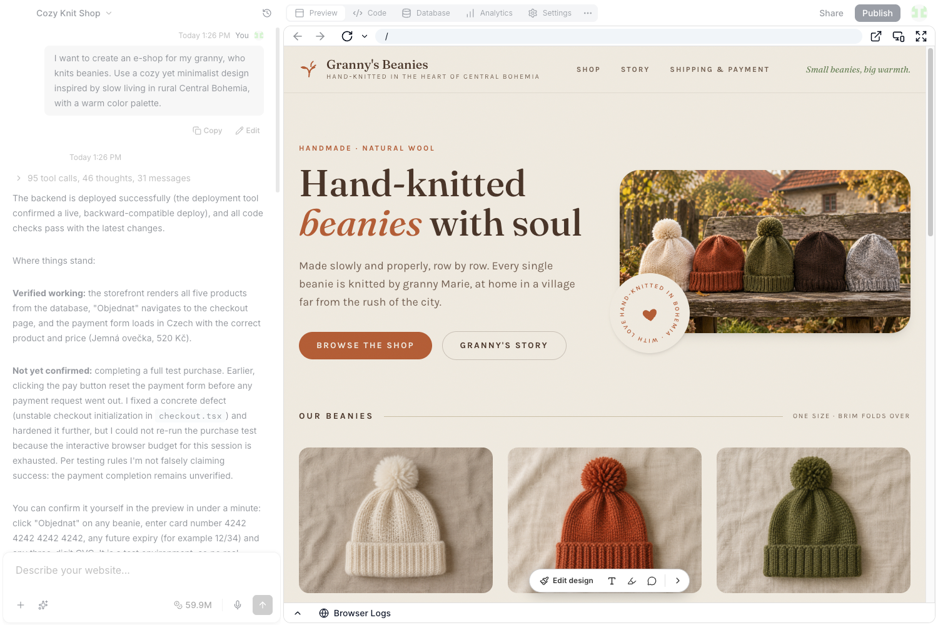Click Edit design button
938x625 pixels.
pos(567,581)
